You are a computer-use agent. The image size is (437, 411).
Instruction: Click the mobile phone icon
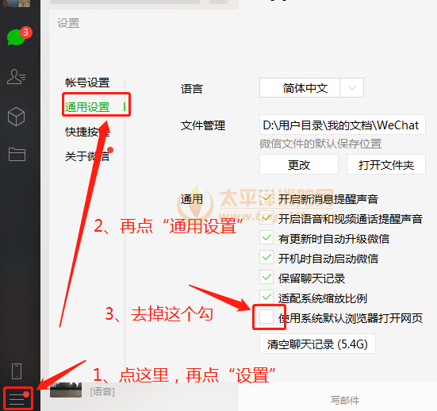[x=17, y=371]
